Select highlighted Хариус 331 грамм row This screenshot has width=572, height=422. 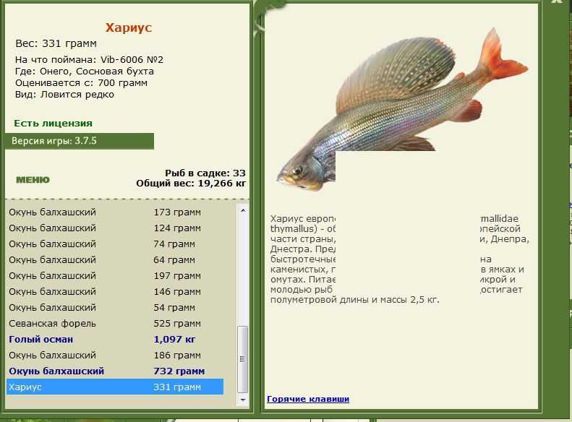tap(115, 387)
